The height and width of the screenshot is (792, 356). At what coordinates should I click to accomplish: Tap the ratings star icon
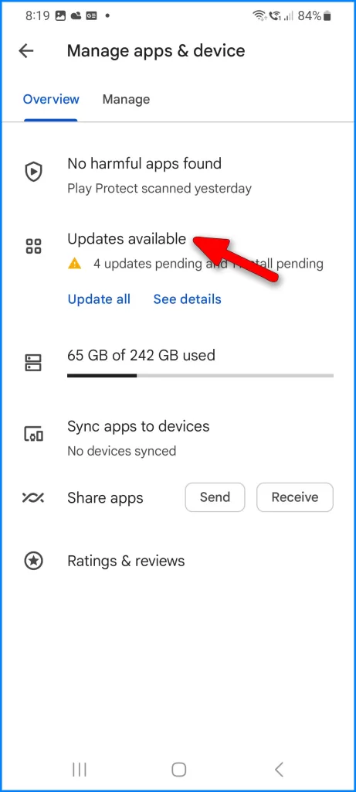[34, 561]
